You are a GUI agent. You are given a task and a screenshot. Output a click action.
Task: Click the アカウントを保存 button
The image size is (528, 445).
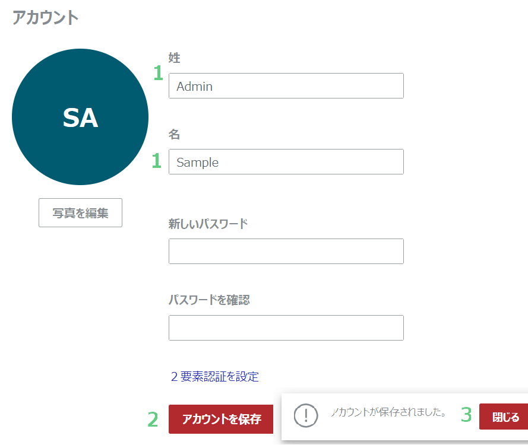click(221, 419)
